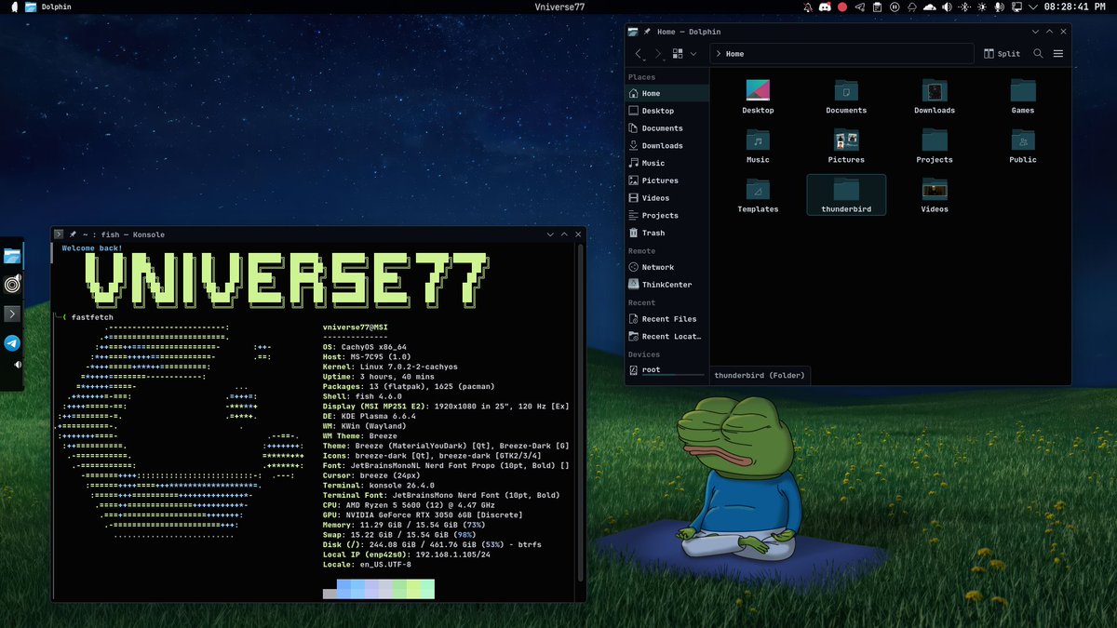Open Dolphin's hamburger menu
The image size is (1117, 628).
pos(1058,54)
